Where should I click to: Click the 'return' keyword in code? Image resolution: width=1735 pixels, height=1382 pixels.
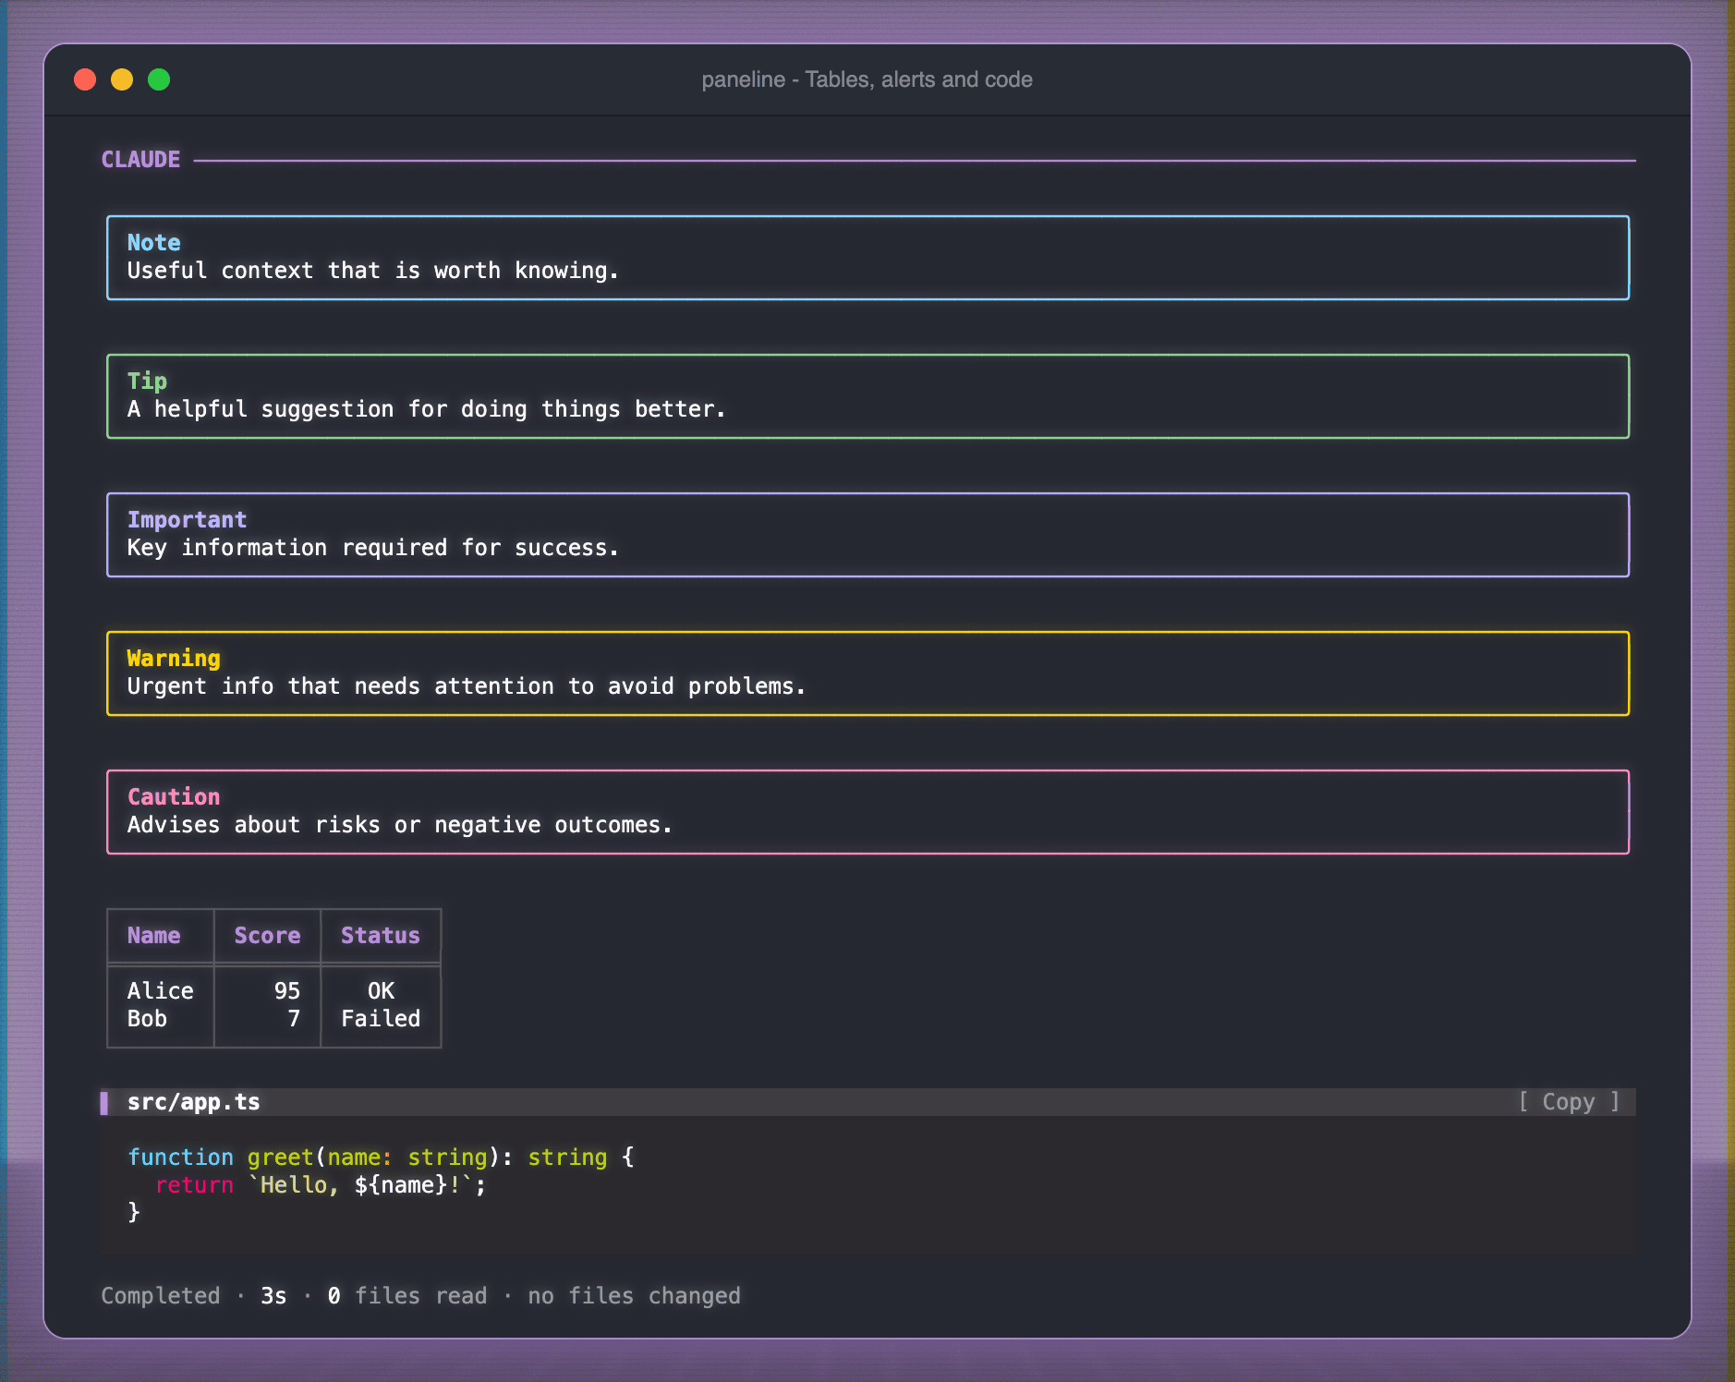[x=194, y=1185]
